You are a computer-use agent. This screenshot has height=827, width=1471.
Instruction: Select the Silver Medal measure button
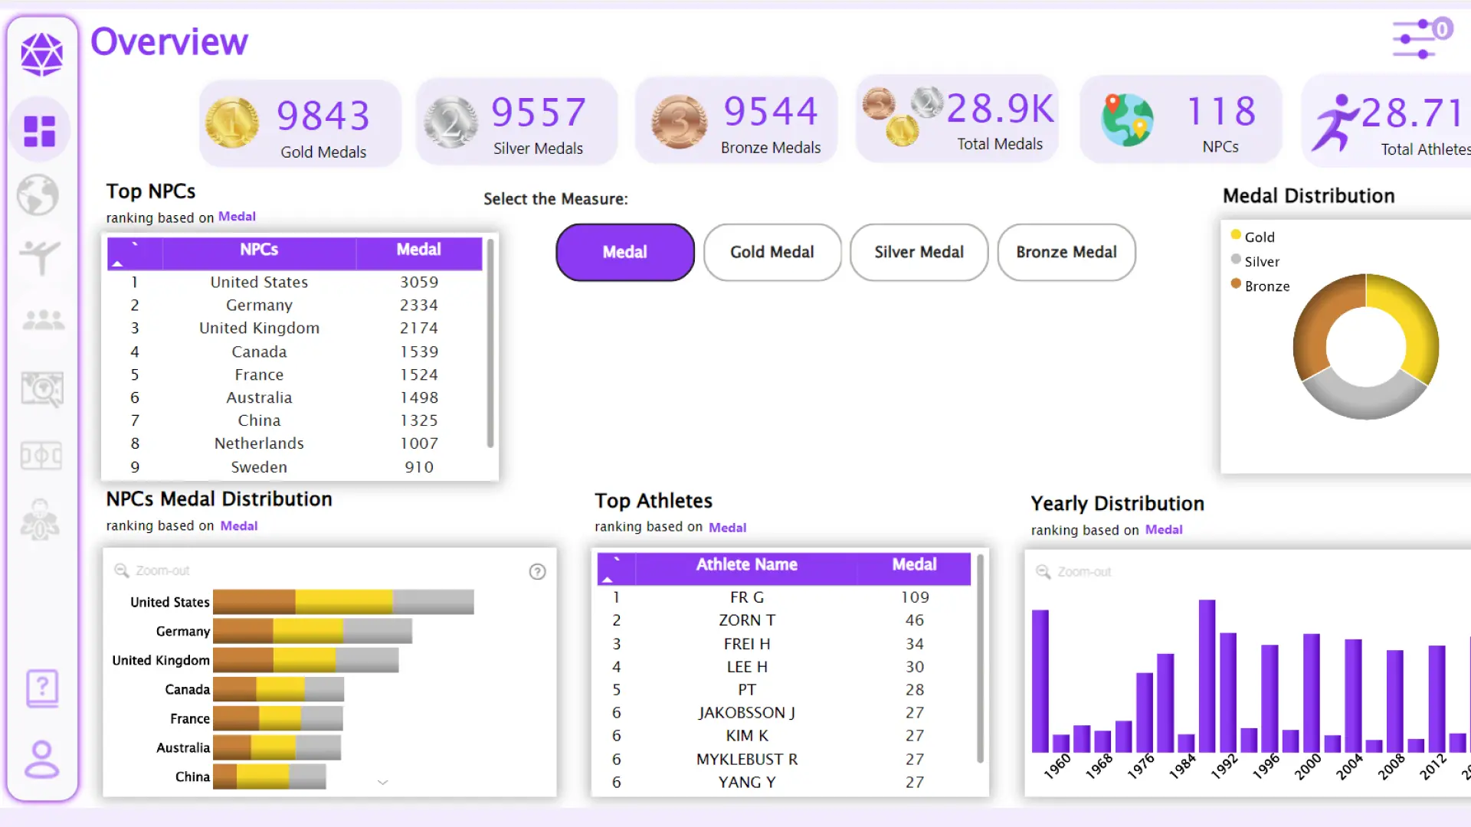[919, 252]
